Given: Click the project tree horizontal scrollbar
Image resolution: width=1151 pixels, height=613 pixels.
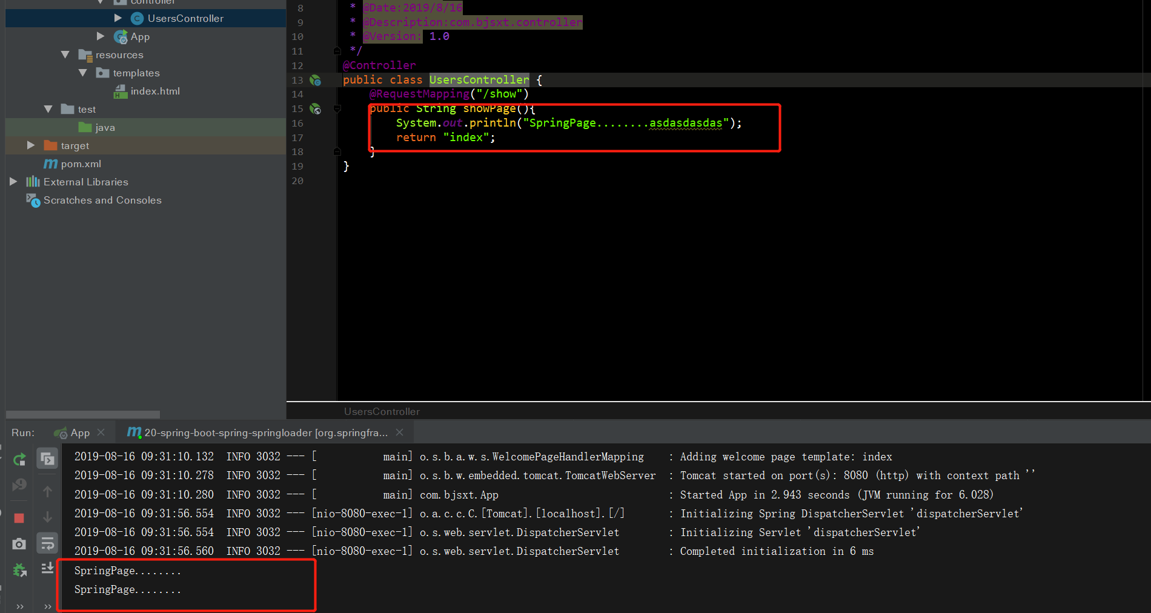Looking at the screenshot, I should coord(83,415).
